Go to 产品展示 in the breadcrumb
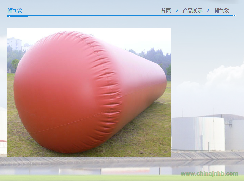The height and width of the screenshot is (181, 244). point(192,10)
